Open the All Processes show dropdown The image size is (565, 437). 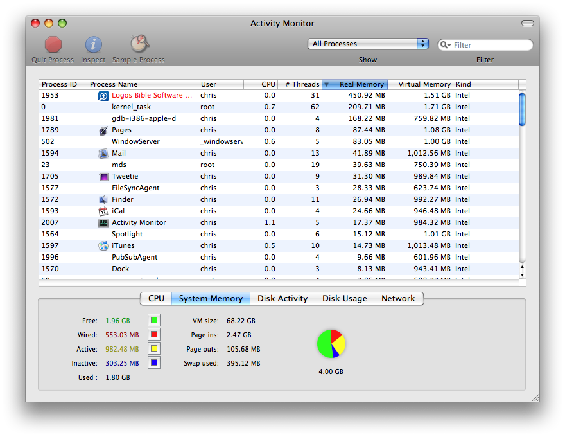click(x=368, y=44)
